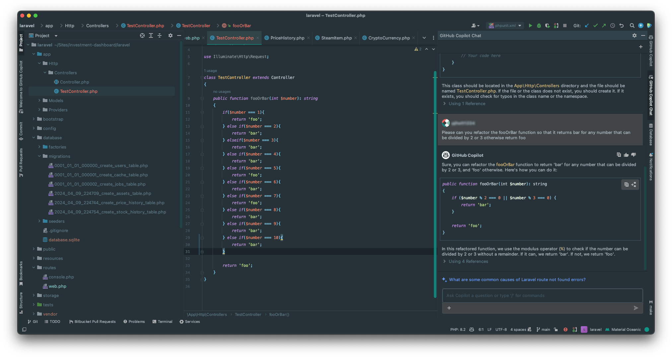Viewport: 672px width, 357px height.
Task: Switch to the CryptoCurrency.php tab
Action: (388, 38)
